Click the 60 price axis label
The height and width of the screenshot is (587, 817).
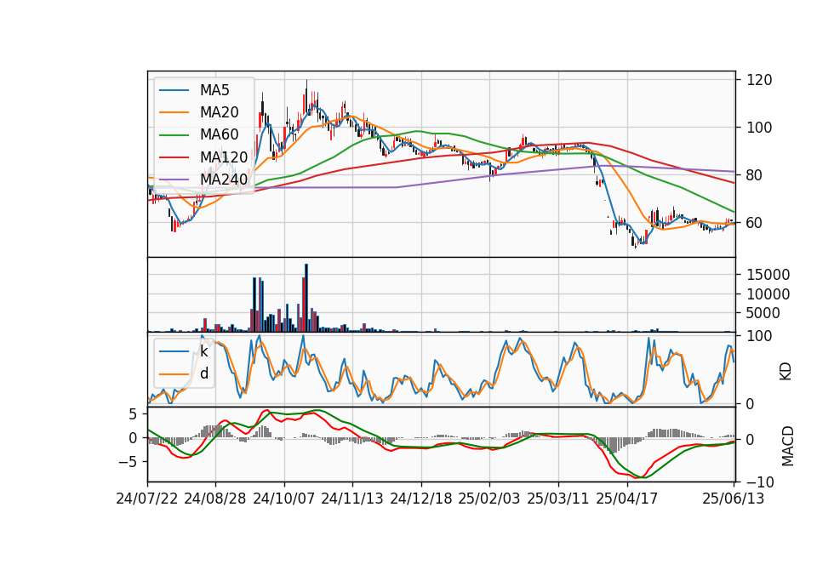tap(755, 223)
